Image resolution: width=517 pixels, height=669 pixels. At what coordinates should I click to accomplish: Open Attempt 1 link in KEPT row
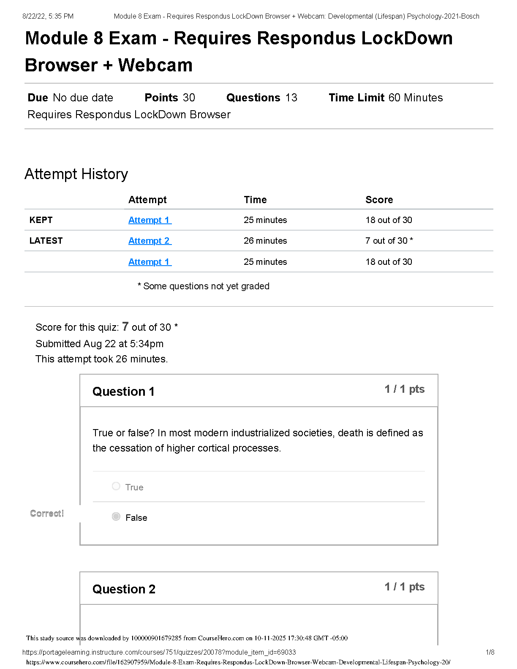pos(150,220)
